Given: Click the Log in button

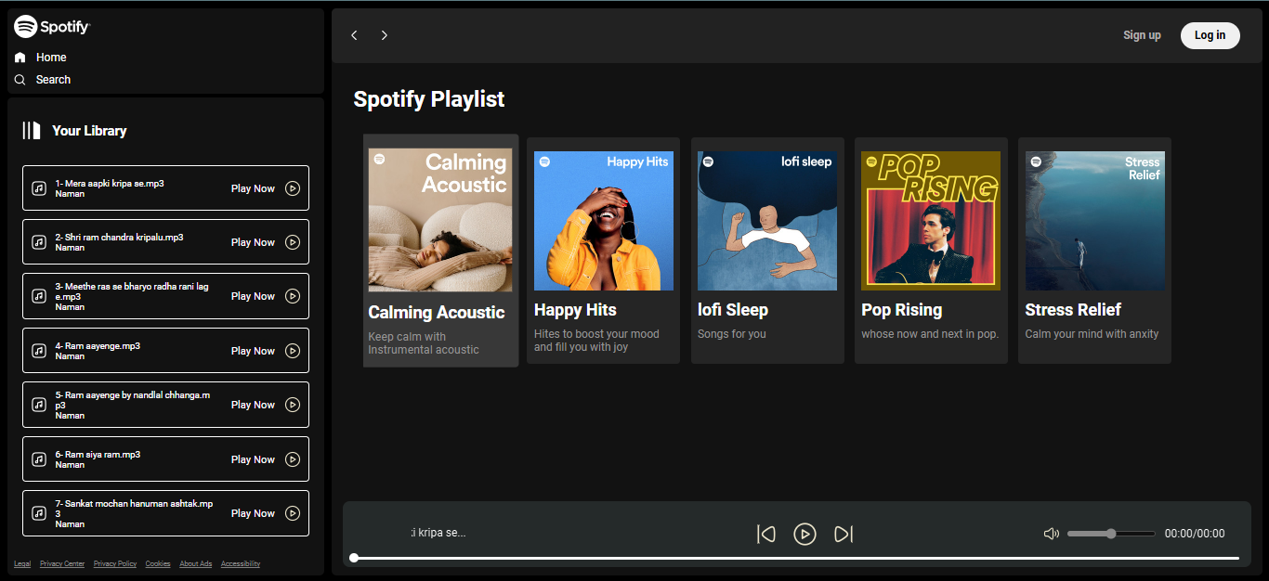Looking at the screenshot, I should tap(1210, 35).
